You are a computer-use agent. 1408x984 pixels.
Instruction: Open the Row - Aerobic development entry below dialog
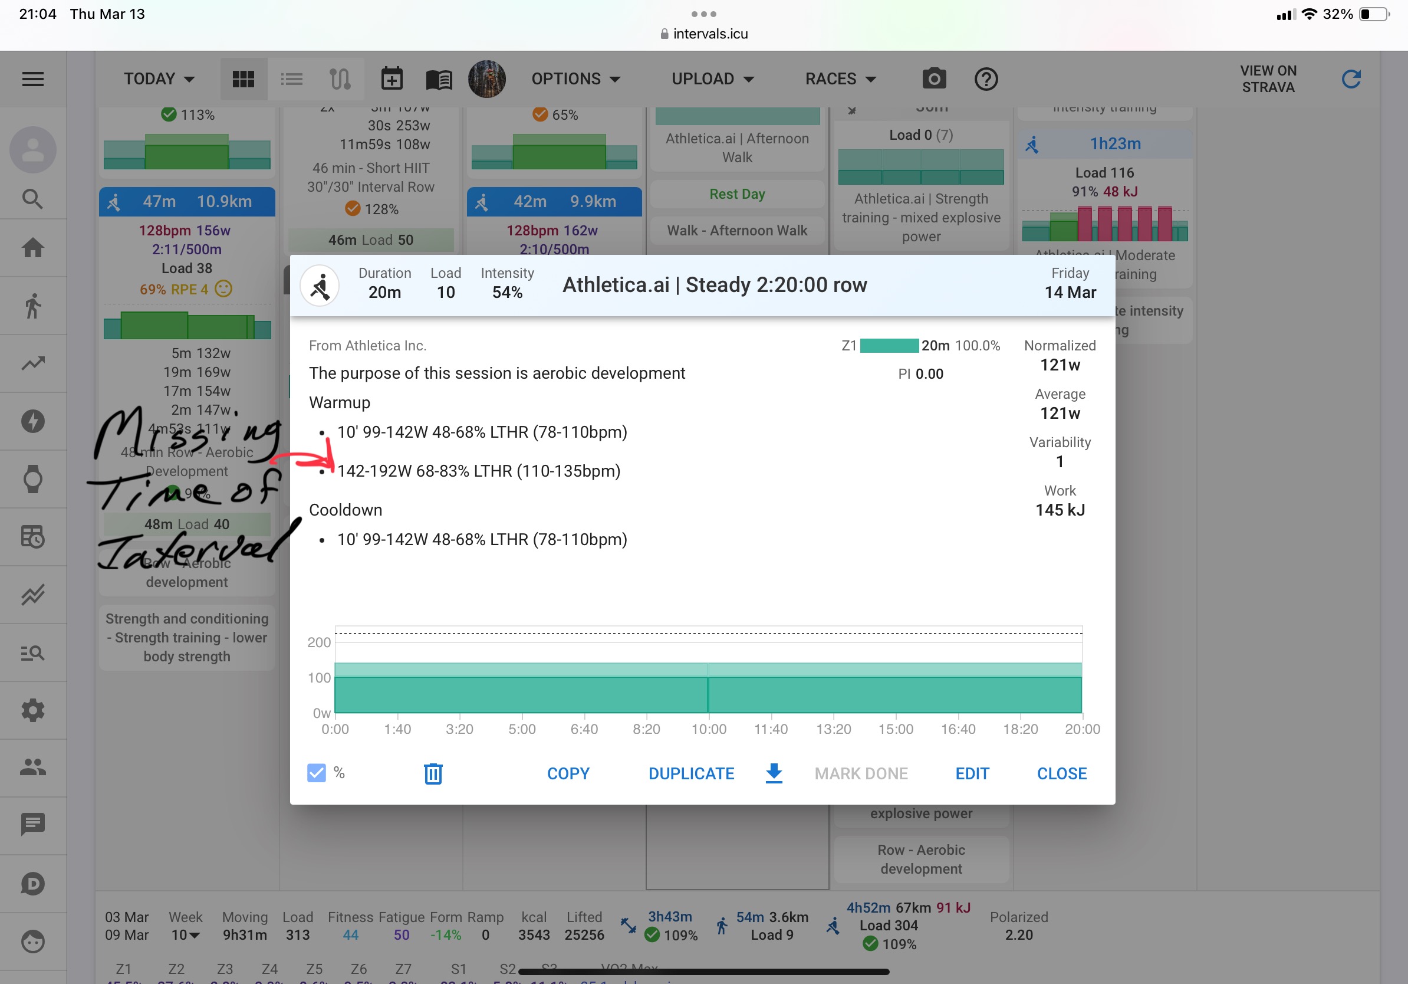(x=921, y=859)
